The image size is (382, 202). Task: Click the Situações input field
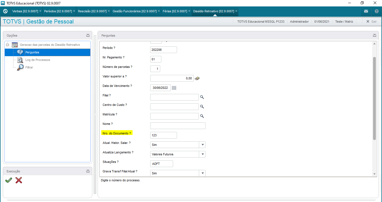(162, 164)
